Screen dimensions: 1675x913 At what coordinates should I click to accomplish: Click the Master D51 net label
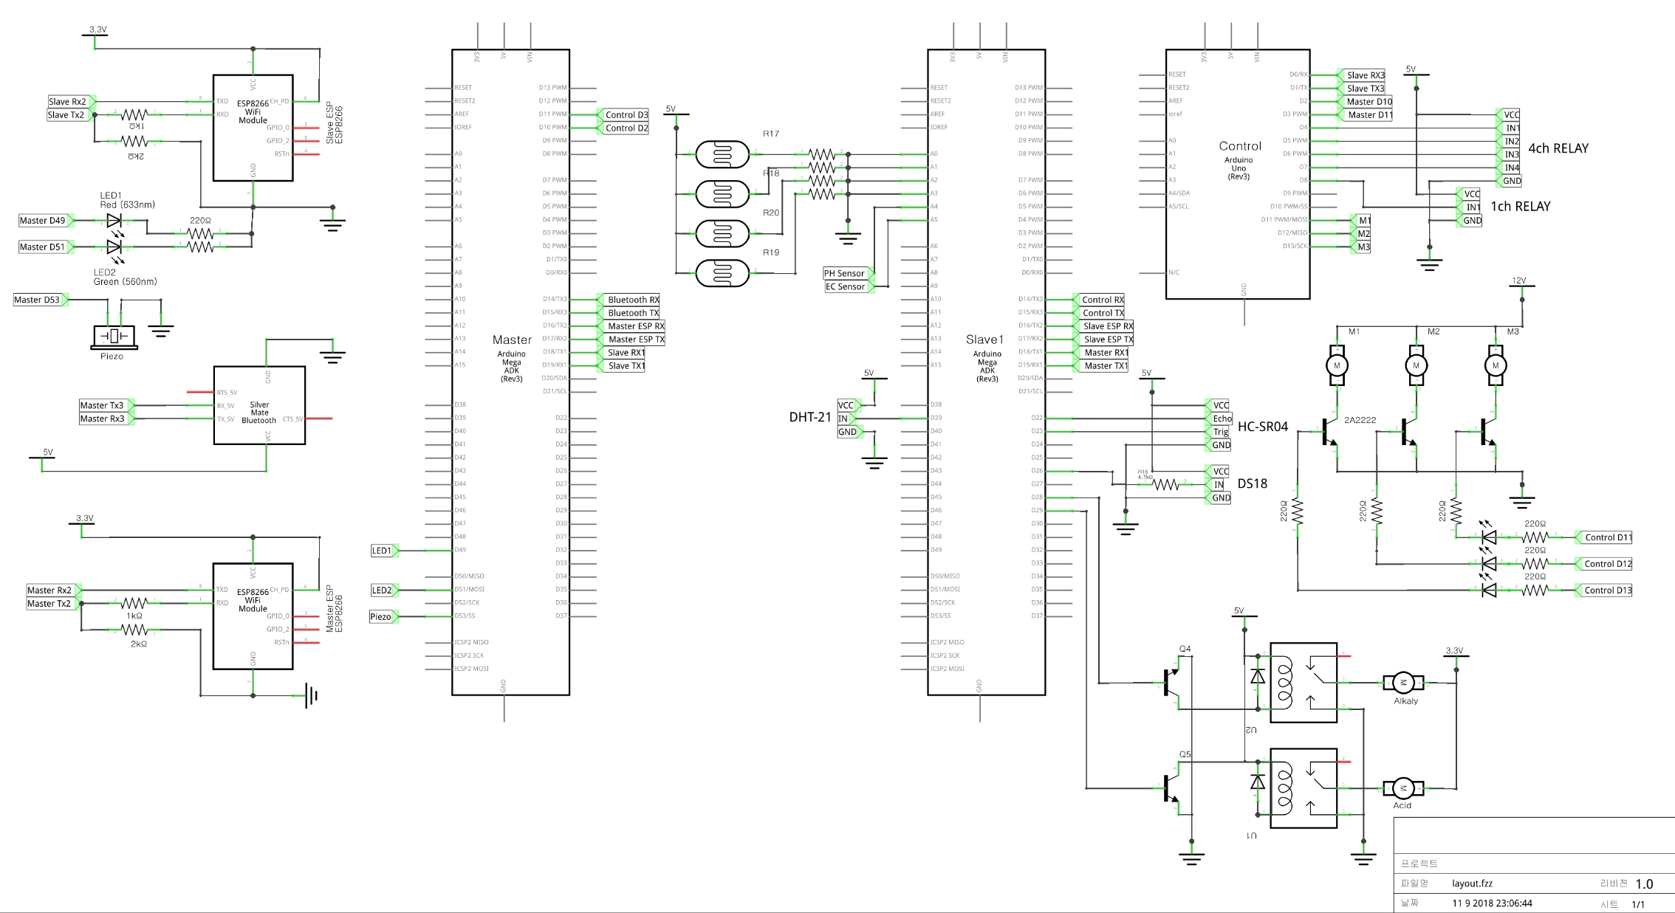click(46, 247)
